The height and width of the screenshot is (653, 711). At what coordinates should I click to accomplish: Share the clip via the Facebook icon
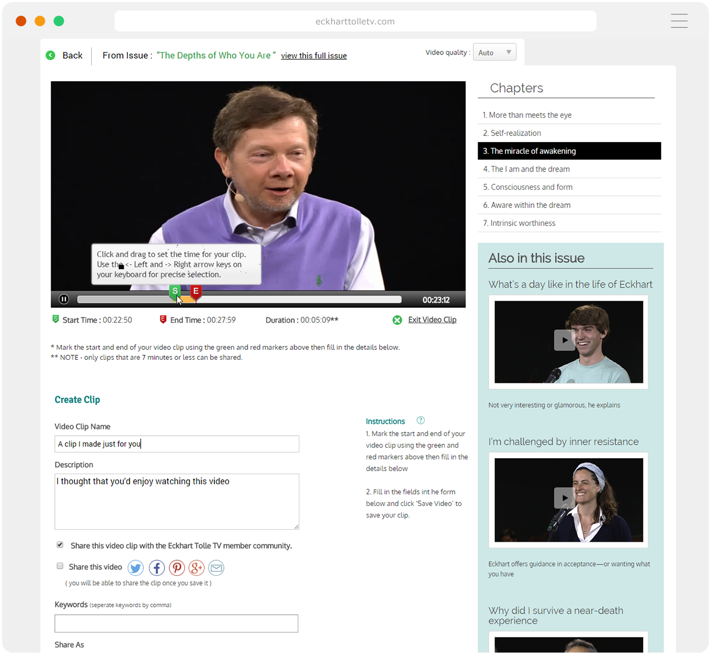tap(157, 568)
